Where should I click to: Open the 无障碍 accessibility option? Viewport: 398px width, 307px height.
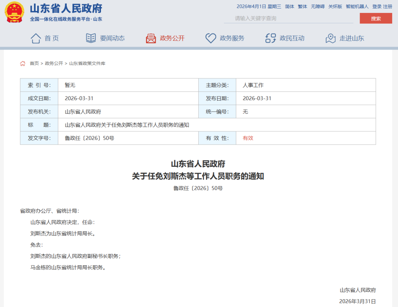click(318, 7)
